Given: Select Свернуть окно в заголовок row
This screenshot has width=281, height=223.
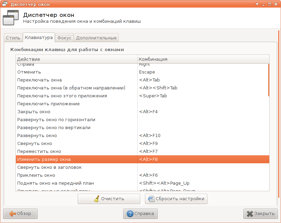Looking at the screenshot, I should pos(143,167).
